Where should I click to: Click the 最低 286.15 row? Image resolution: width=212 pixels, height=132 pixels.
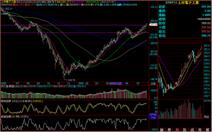pyautogui.click(x=185, y=36)
